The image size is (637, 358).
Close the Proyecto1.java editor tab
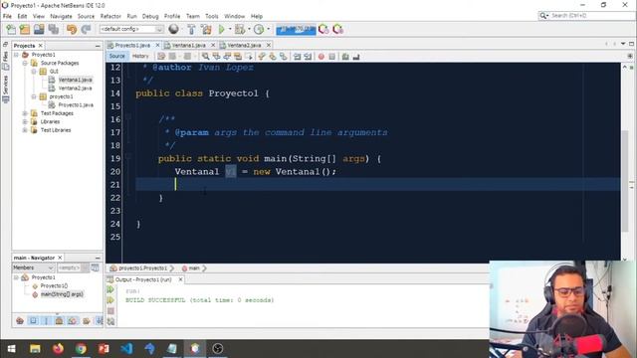click(x=157, y=45)
